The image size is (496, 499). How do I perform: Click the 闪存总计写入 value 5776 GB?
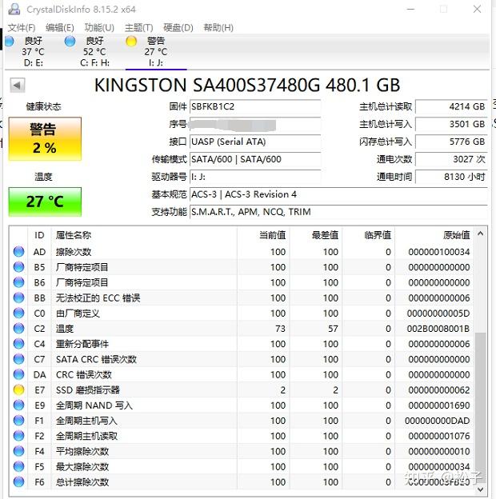tap(451, 142)
